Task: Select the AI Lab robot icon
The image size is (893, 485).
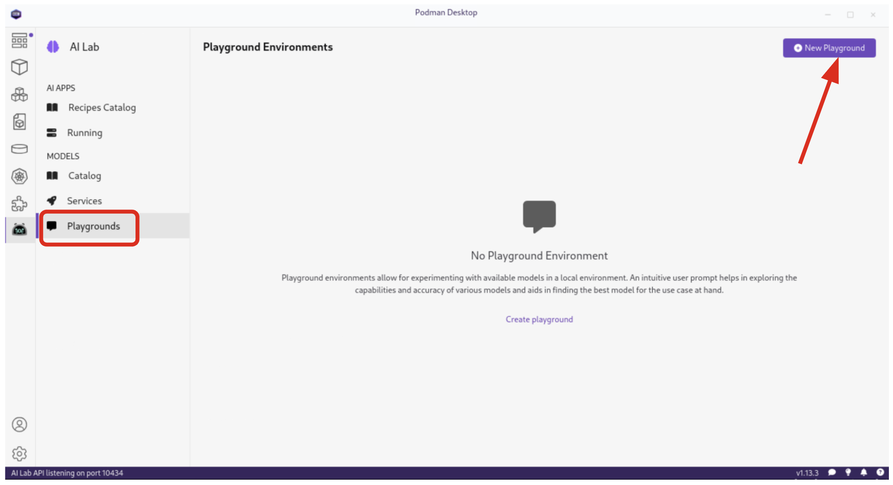Action: point(19,229)
